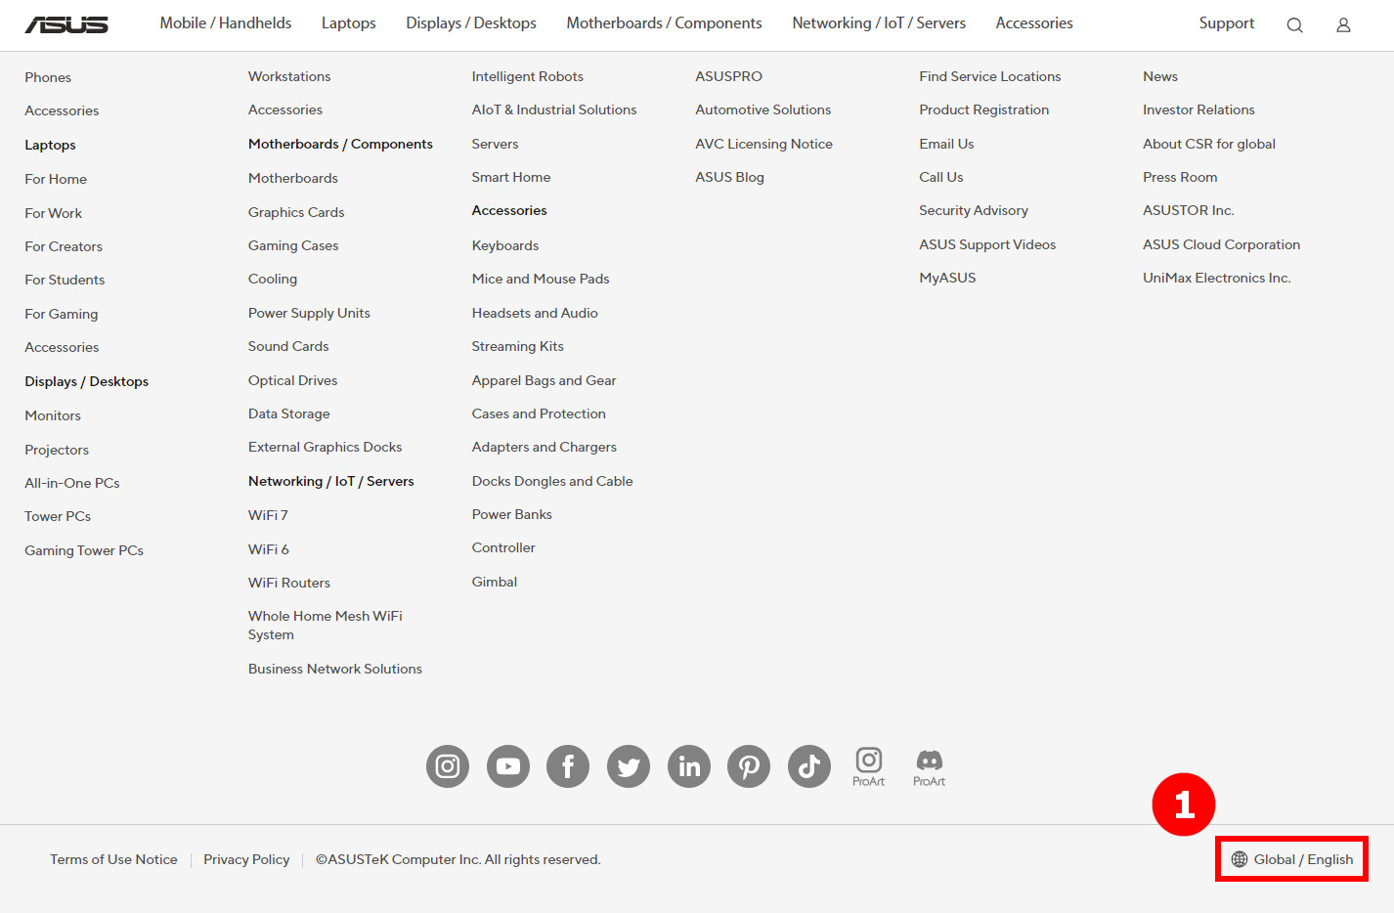Open Press Room link
The image size is (1394, 913).
(x=1180, y=177)
